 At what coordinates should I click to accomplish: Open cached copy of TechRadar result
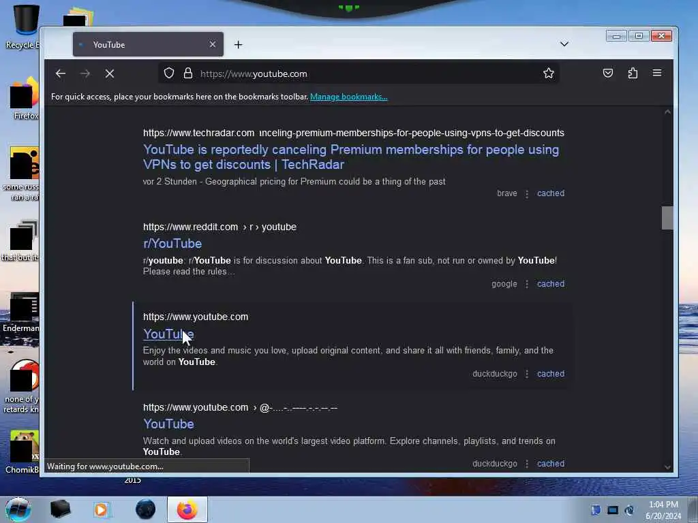tap(551, 193)
